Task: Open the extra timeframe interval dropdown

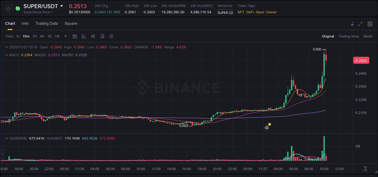Action: pos(65,36)
